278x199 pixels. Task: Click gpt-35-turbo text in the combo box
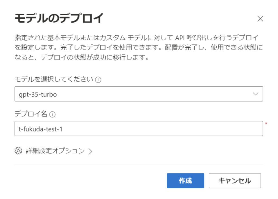(38, 94)
